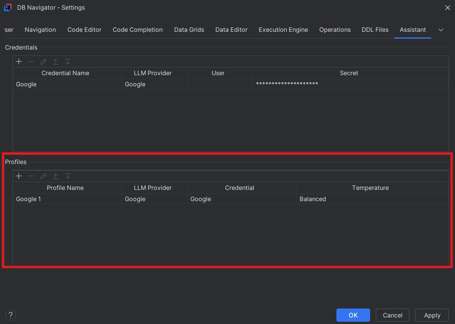
Task: Click the Profile Name column header
Action: (x=67, y=188)
